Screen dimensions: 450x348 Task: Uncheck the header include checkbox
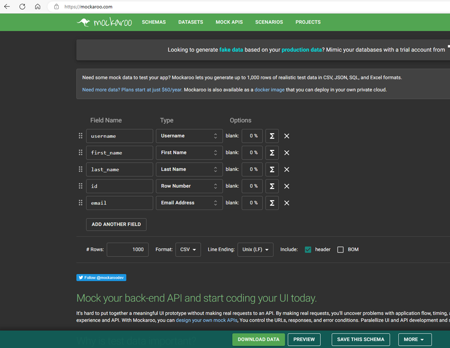308,250
